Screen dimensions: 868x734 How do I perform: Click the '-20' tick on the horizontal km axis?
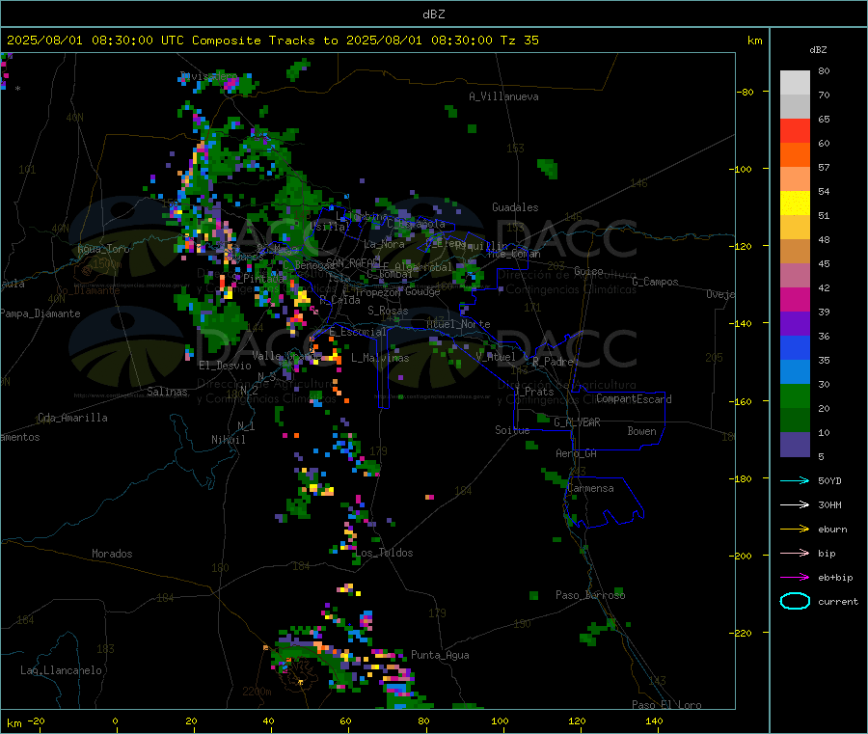37,720
